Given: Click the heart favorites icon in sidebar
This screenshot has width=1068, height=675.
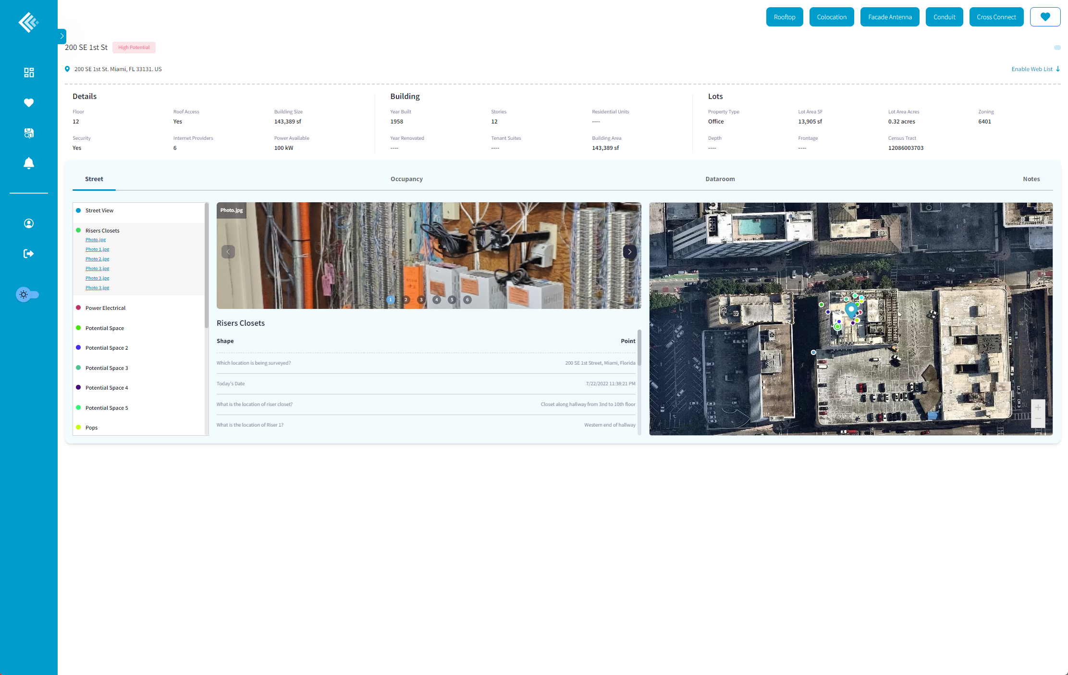Looking at the screenshot, I should point(29,103).
